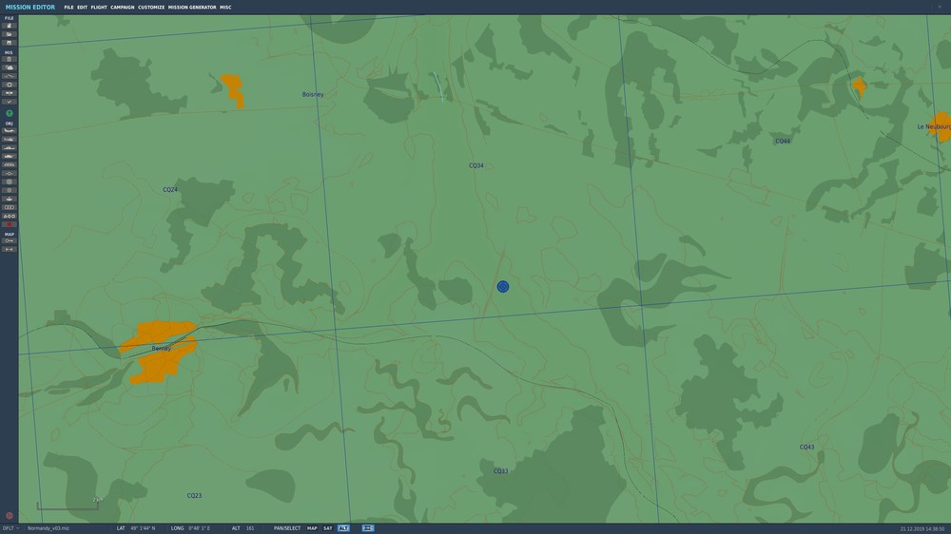
Task: Open the MISC menu
Action: [225, 8]
